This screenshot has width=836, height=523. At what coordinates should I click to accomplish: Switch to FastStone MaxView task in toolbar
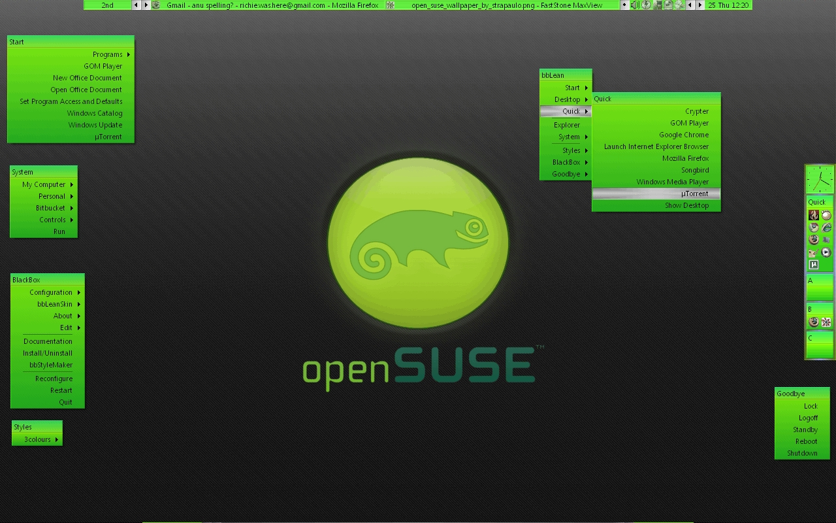pos(502,5)
